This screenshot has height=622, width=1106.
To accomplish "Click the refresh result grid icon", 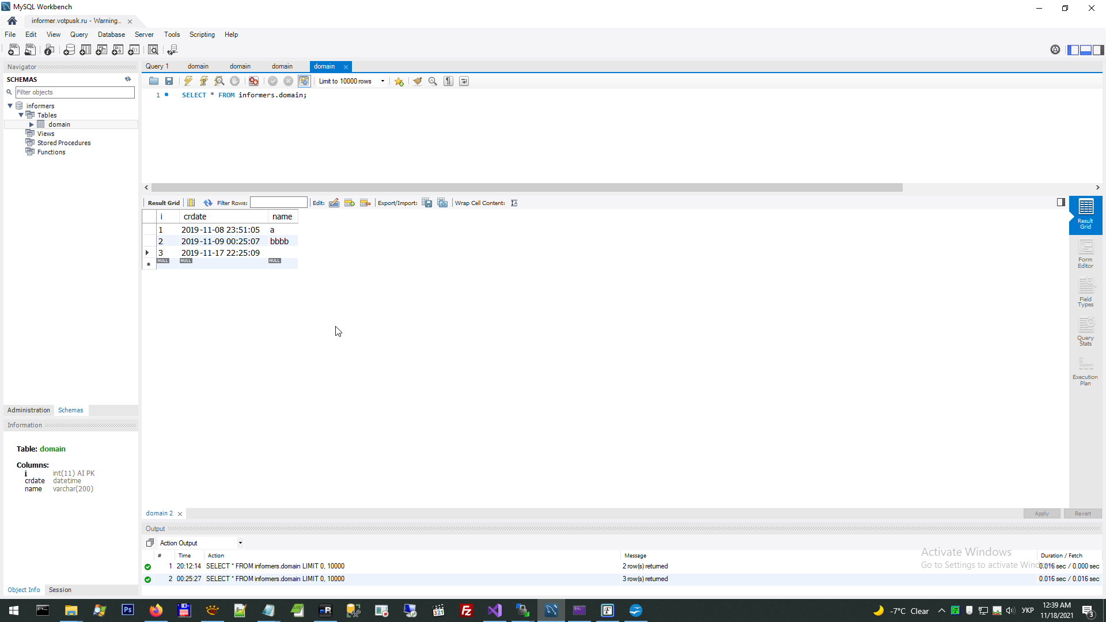I will (208, 203).
